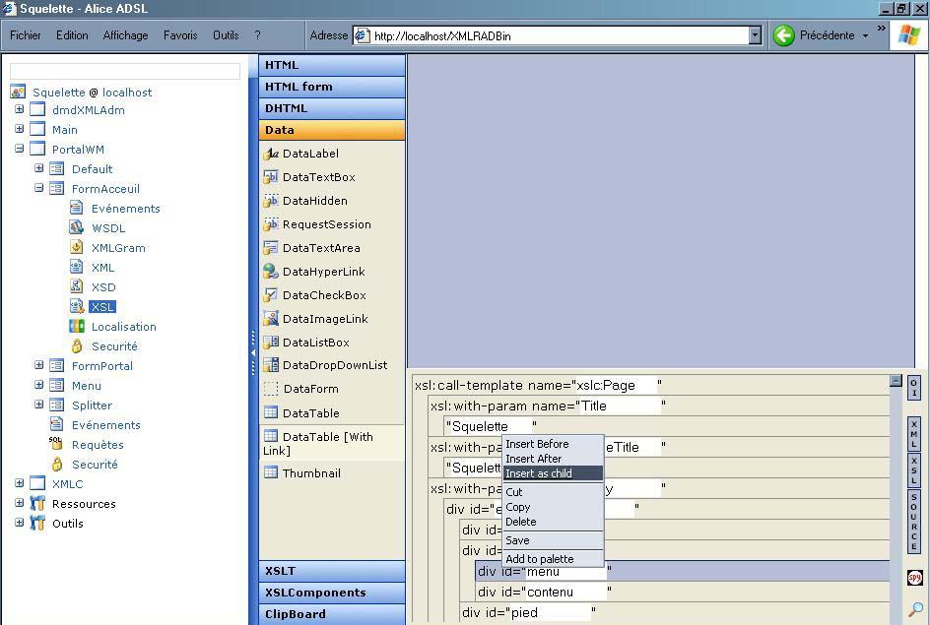Click the Requètes SQL icon

pyautogui.click(x=56, y=444)
